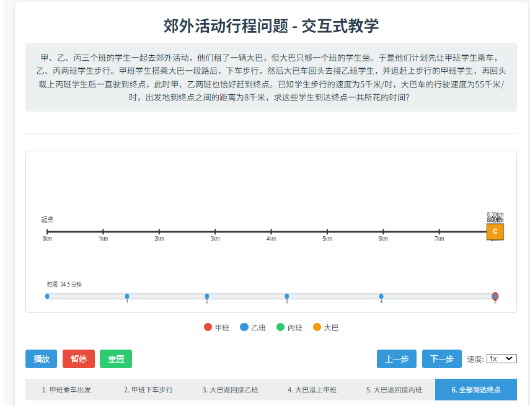Select speed option from the combo box
The height and width of the screenshot is (406, 530).
click(x=502, y=359)
